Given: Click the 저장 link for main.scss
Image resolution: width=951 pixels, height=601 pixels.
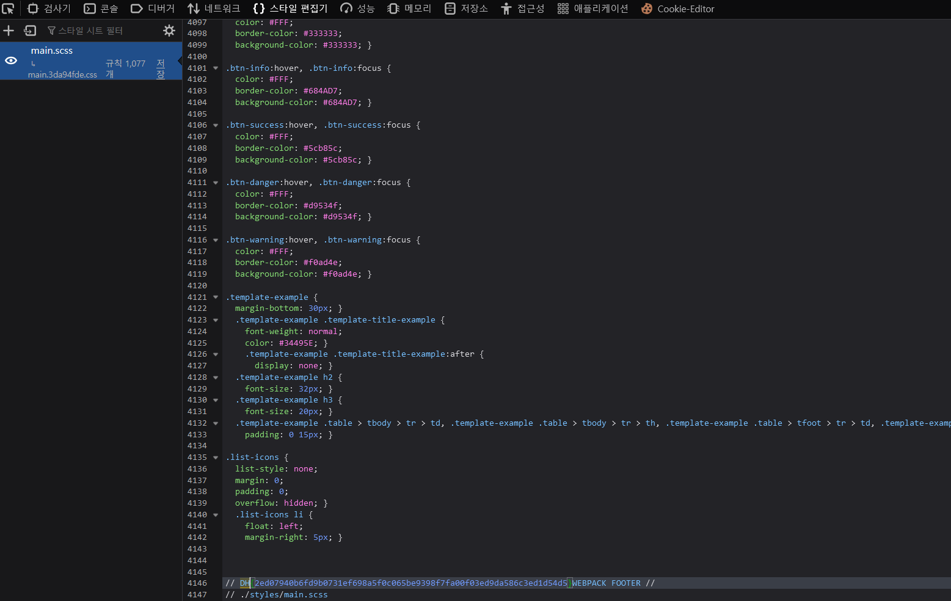Looking at the screenshot, I should 161,68.
